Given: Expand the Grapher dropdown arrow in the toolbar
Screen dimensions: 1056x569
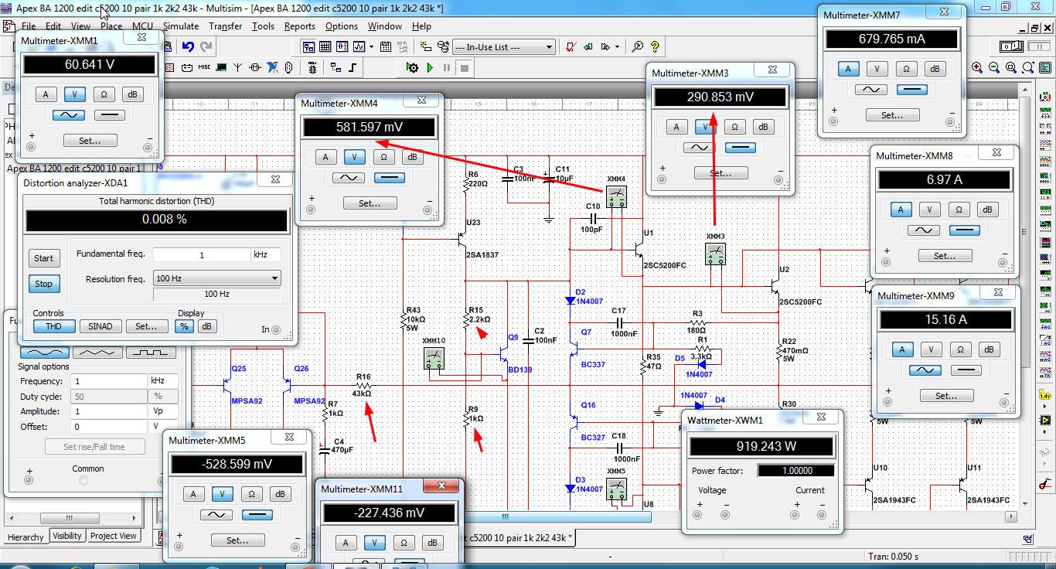Looking at the screenshot, I should tap(373, 46).
